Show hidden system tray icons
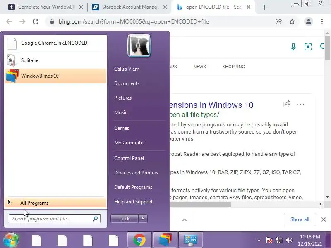 click(x=259, y=240)
